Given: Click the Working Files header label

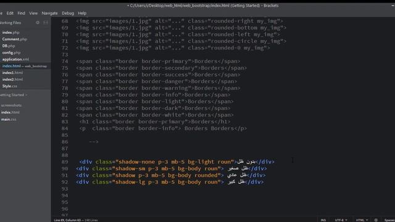Looking at the screenshot, I should (10, 23).
